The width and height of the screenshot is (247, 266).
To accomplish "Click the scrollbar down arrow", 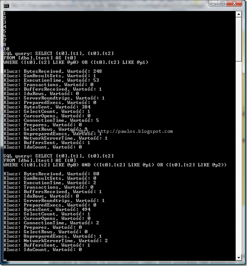I will 239,258.
